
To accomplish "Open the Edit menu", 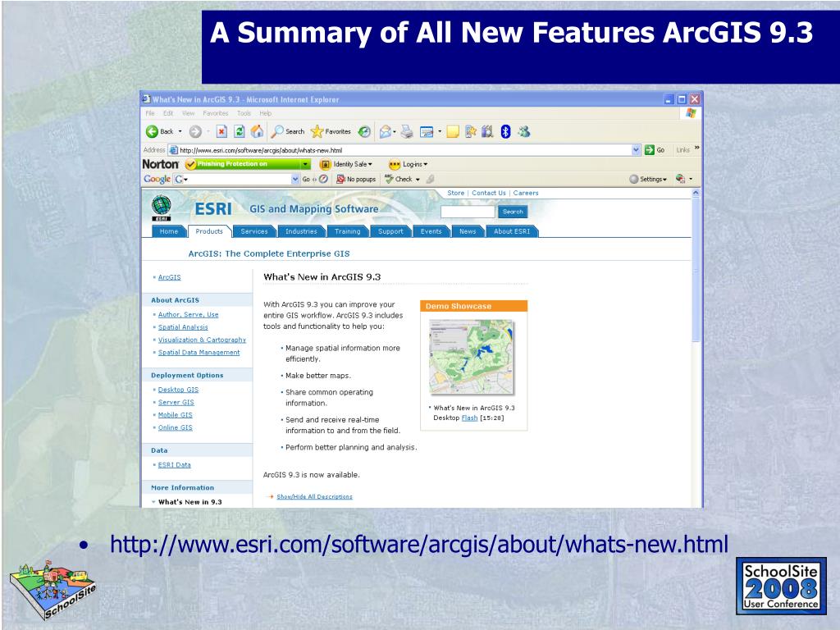I will coord(168,113).
